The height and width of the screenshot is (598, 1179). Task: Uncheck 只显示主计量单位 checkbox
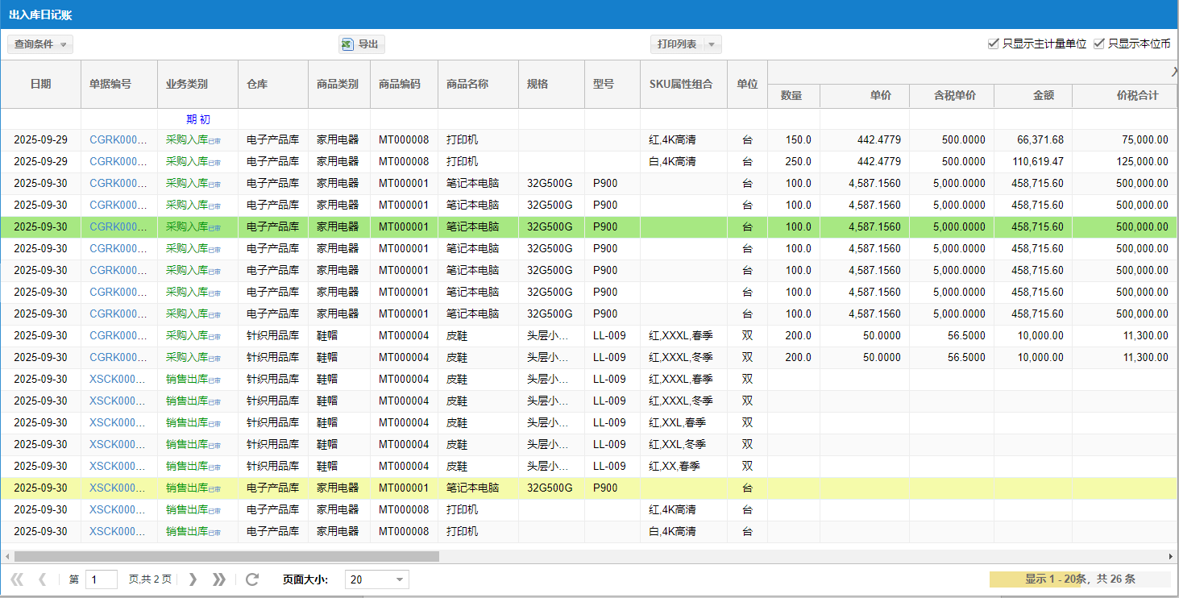click(994, 44)
